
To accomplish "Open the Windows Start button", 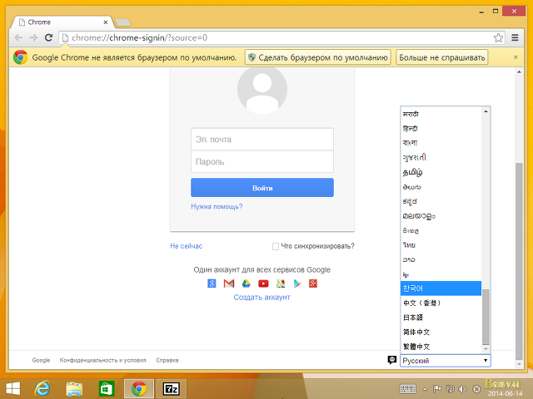I will click(x=13, y=389).
